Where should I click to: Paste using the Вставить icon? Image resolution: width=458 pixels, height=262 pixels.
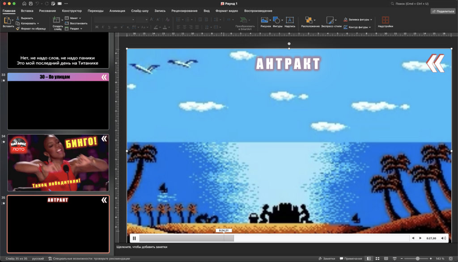[x=7, y=21]
